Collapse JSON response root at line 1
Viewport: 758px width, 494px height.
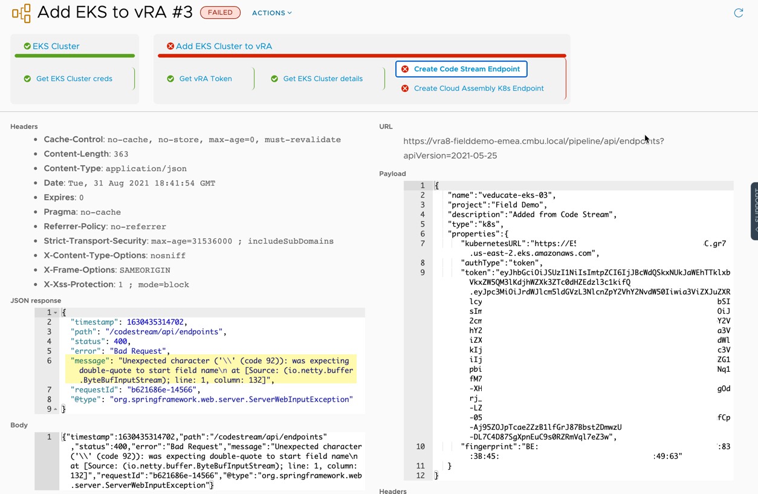[x=56, y=313]
